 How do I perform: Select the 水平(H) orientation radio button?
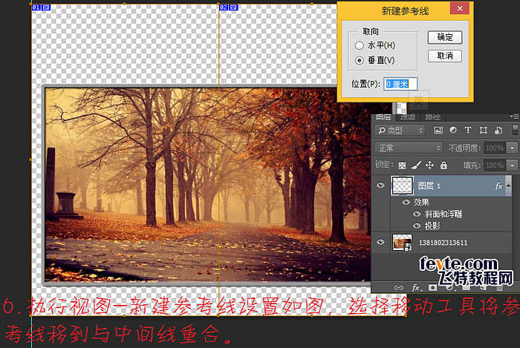(x=359, y=45)
